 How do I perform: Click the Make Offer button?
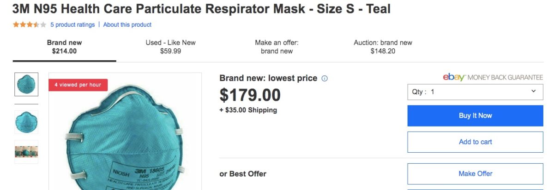[x=475, y=173]
